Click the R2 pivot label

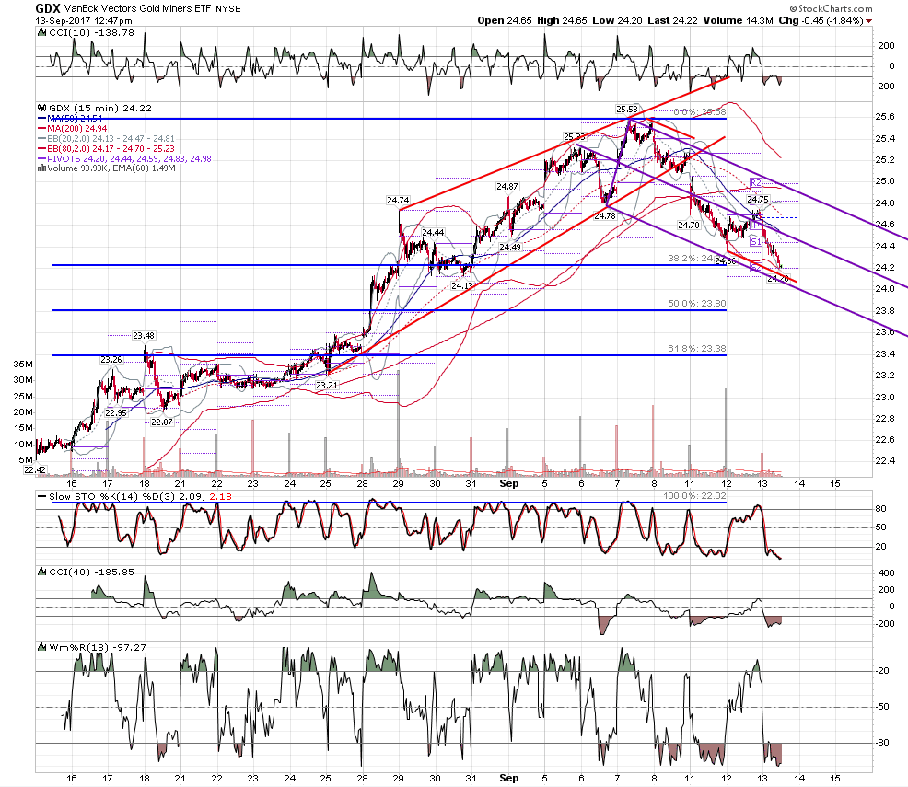coord(756,183)
